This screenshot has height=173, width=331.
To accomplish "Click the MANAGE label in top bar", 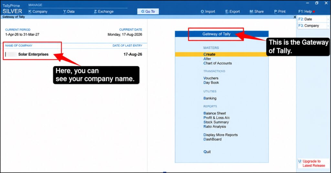I will coord(35,5).
